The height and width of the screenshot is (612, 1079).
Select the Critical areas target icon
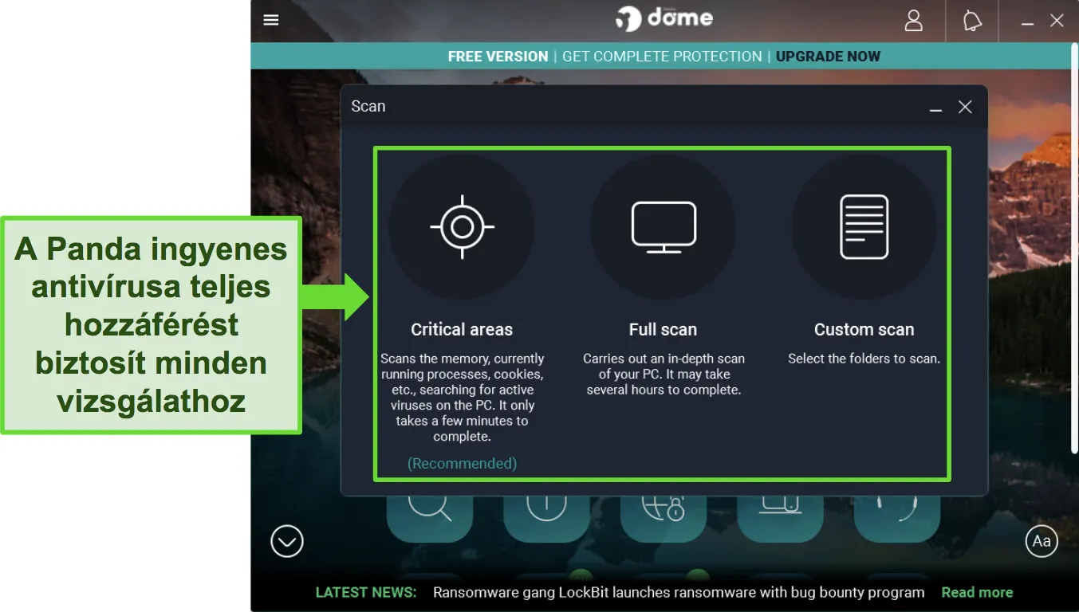tap(462, 227)
